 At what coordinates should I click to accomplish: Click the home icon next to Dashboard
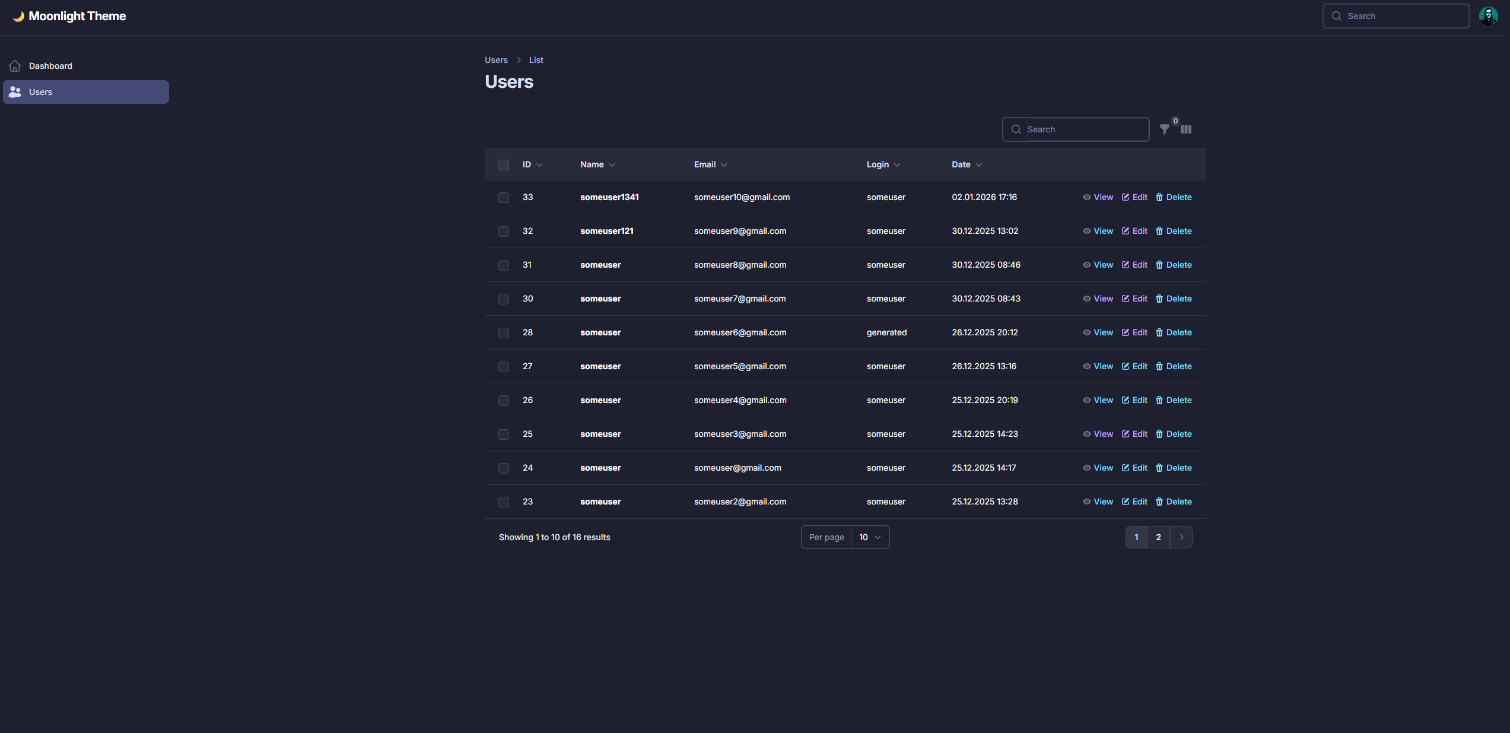click(15, 65)
